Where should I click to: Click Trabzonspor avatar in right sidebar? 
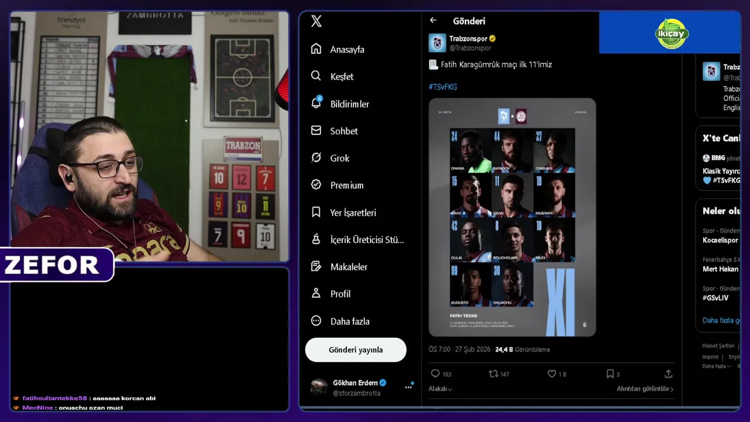711,72
